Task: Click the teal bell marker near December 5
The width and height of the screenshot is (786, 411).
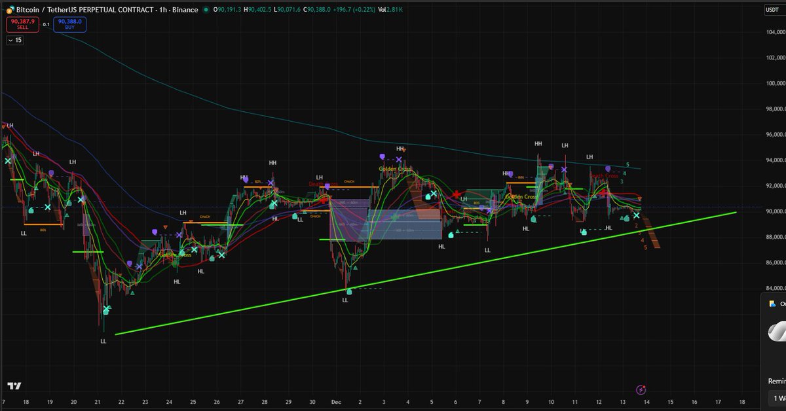Action: coord(428,196)
